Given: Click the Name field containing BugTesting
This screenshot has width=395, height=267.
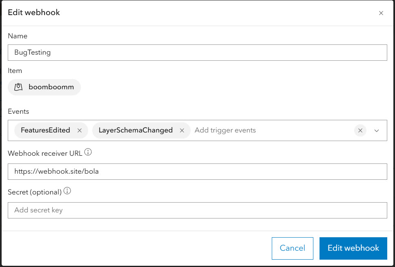Looking at the screenshot, I should point(197,52).
